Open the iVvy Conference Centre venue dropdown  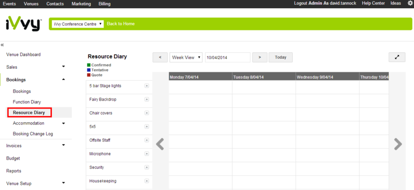(x=78, y=24)
